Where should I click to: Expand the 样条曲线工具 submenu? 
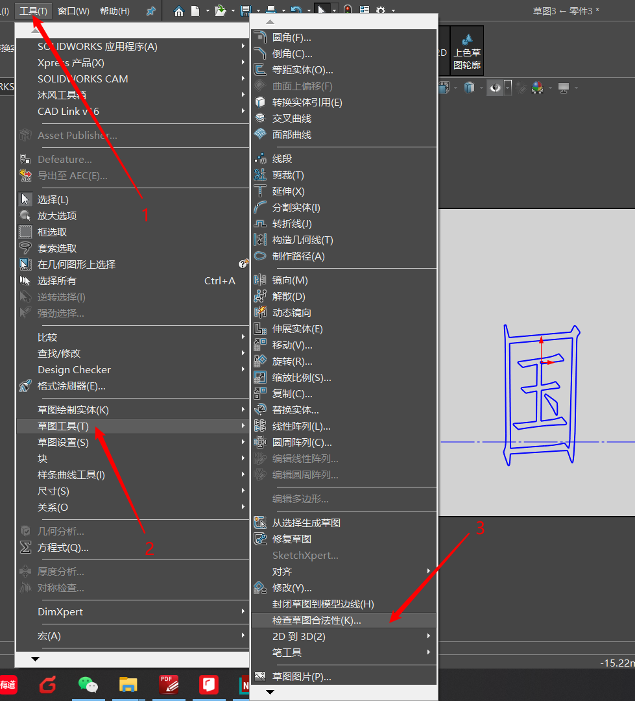point(132,474)
